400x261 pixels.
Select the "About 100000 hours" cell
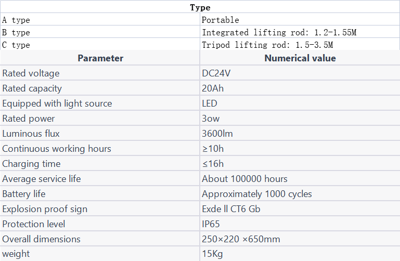tap(244, 179)
